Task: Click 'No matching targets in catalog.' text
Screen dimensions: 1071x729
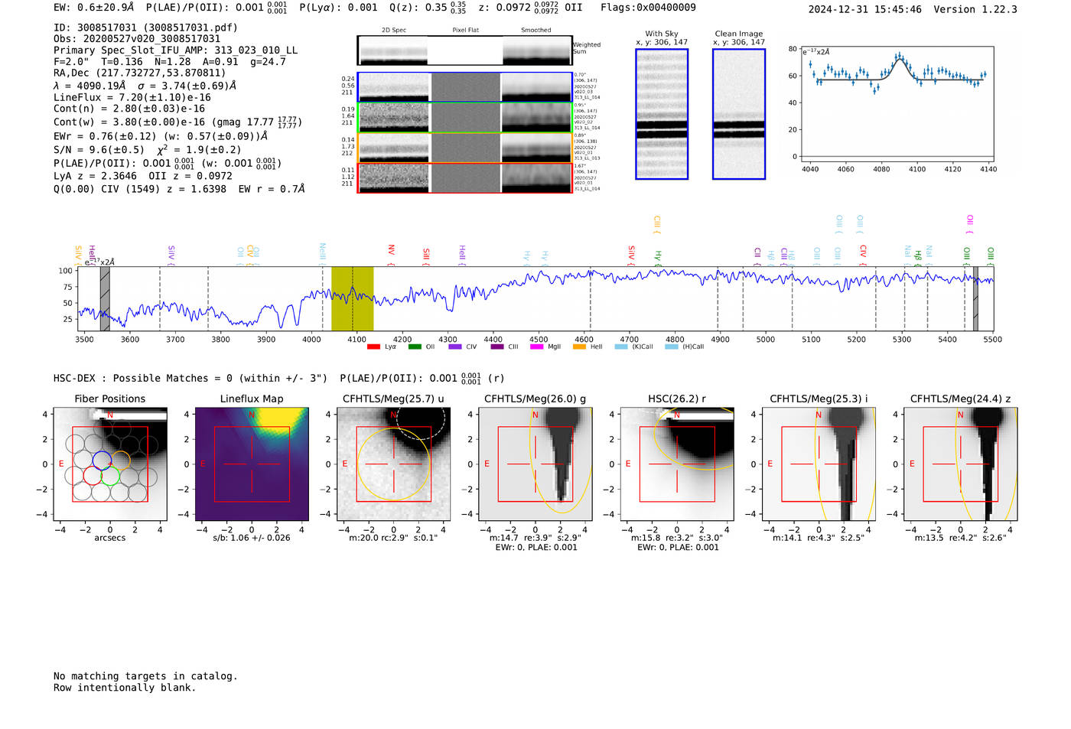Action: click(x=145, y=676)
